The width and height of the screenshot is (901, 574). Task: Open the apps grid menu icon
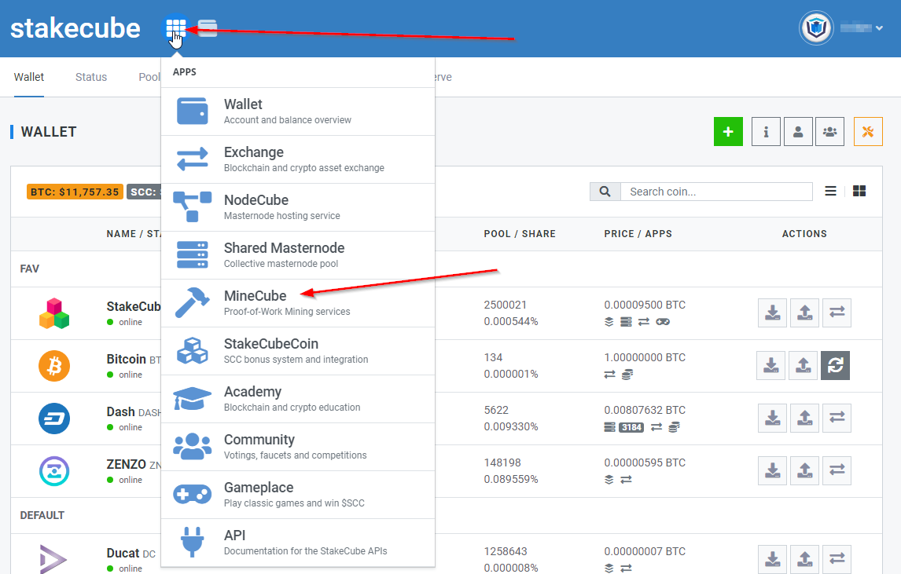pyautogui.click(x=175, y=27)
